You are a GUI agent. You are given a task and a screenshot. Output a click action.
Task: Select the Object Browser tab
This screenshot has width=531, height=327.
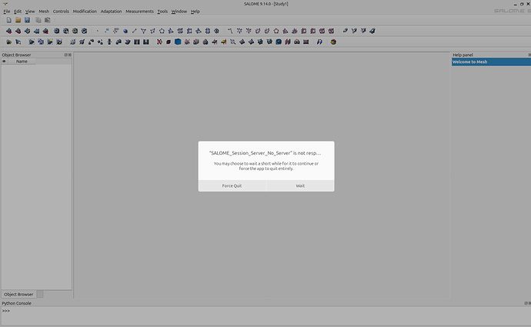click(x=18, y=294)
